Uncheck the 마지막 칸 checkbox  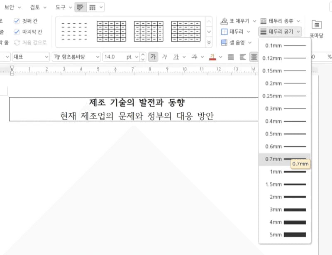(17, 32)
